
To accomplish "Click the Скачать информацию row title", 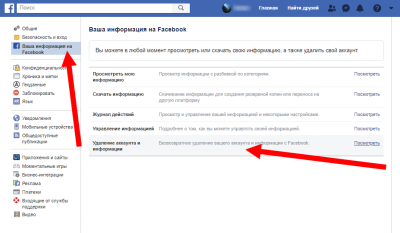I will click(118, 94).
